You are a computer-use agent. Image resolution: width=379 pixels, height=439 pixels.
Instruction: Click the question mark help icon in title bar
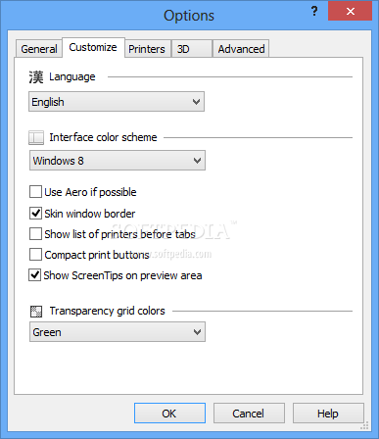314,12
